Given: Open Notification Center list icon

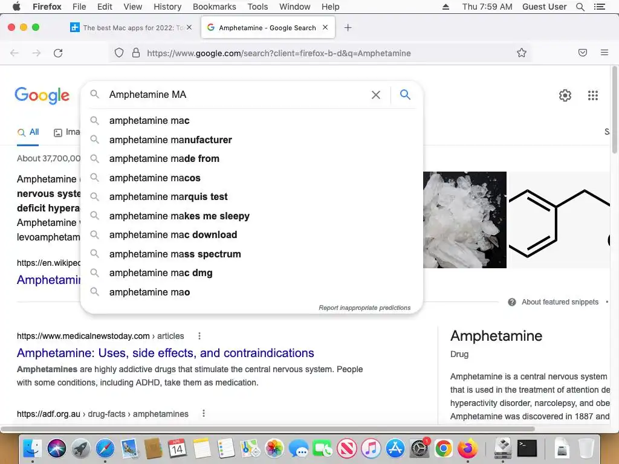Looking at the screenshot, I should click(599, 7).
